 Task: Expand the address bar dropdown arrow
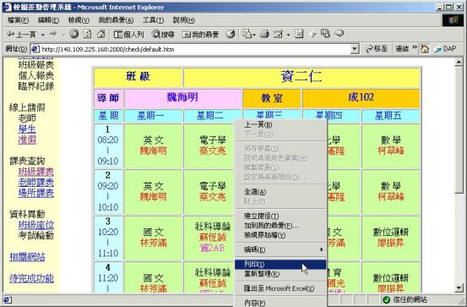[355, 49]
